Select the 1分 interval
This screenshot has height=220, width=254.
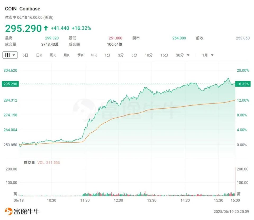[107, 55]
